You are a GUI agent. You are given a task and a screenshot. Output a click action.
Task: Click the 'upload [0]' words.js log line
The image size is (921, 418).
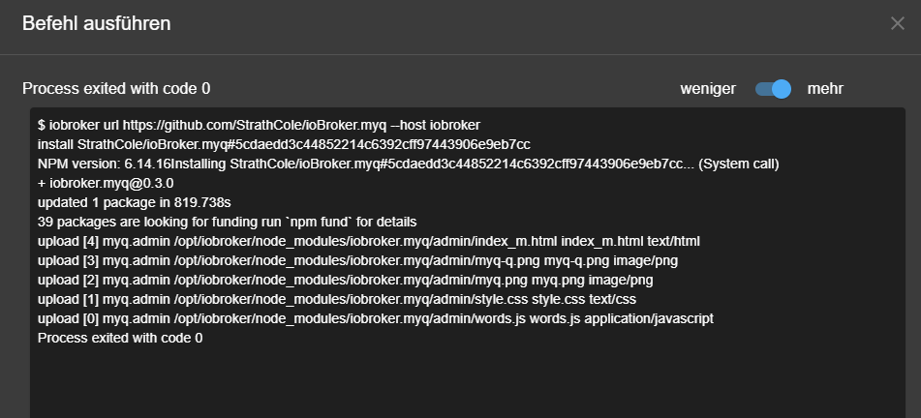tap(376, 318)
